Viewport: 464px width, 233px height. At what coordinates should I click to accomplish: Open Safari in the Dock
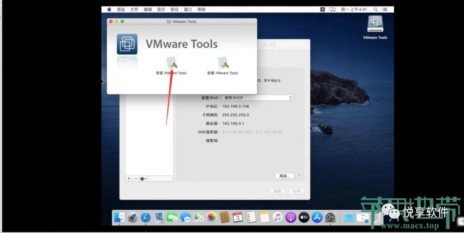tap(146, 218)
